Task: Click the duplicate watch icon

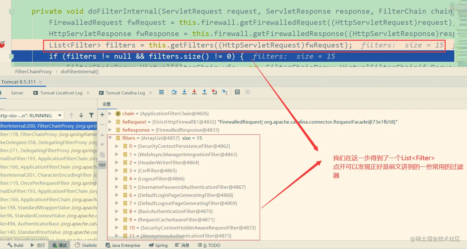Action: click(x=102, y=155)
